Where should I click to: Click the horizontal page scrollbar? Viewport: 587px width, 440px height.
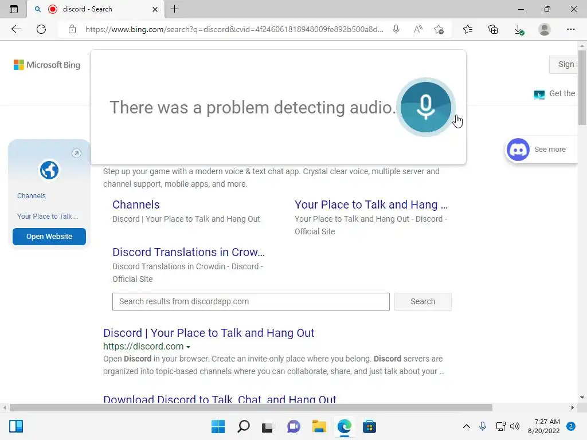click(251, 407)
